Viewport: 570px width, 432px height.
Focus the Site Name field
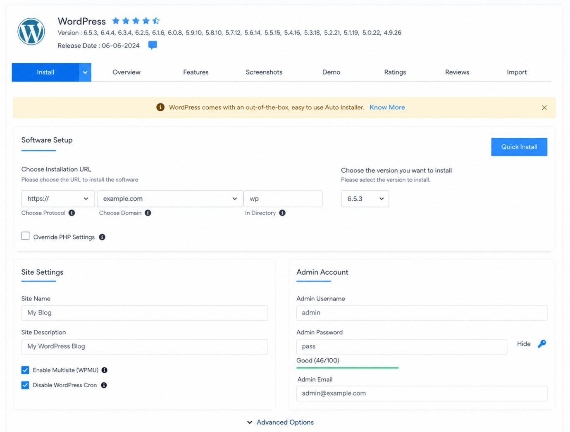(x=145, y=313)
